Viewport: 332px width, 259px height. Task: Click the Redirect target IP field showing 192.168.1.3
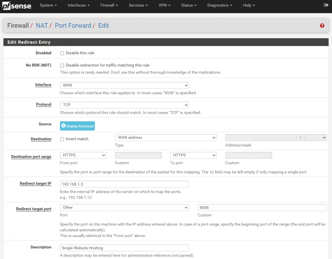coord(124,184)
